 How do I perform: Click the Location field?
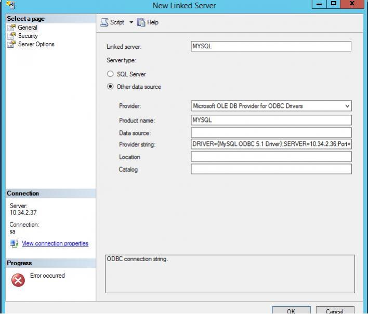click(x=271, y=157)
